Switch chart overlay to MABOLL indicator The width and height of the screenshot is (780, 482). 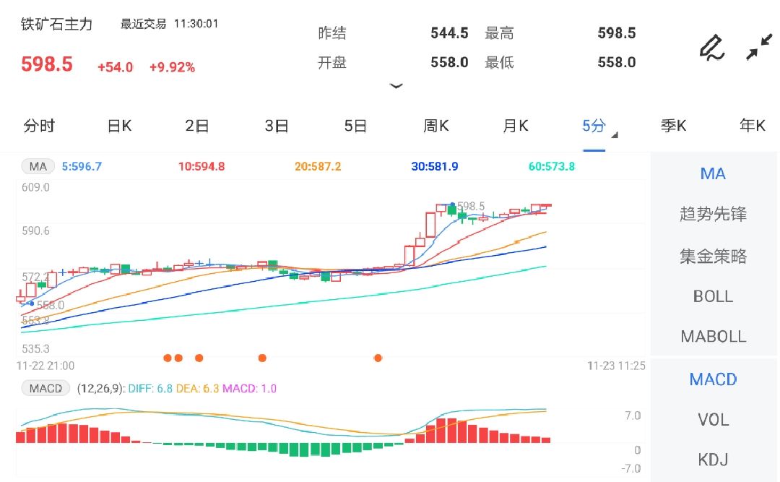point(712,336)
